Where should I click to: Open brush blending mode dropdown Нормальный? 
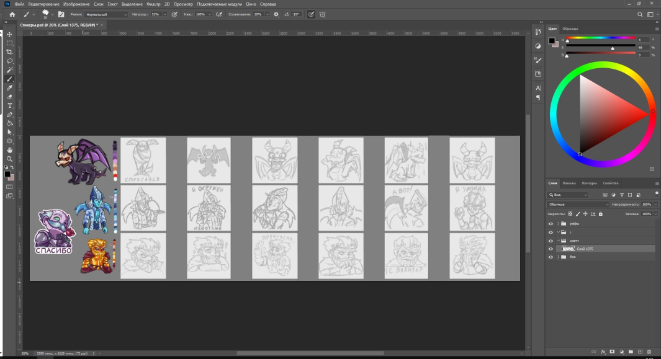106,14
